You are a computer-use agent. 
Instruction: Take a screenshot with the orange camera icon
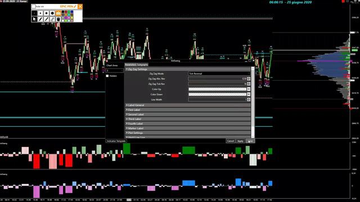[x=58, y=13]
